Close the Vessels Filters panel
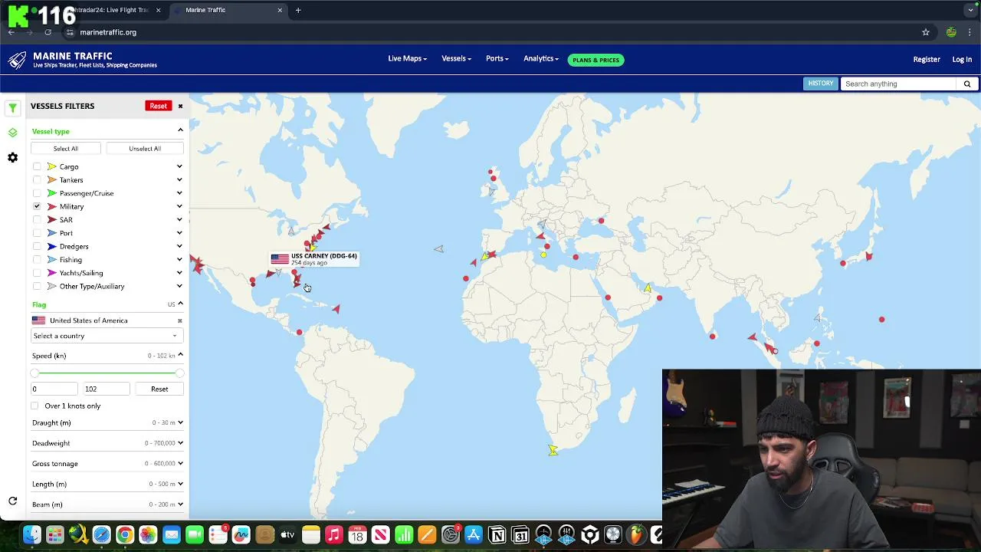The image size is (981, 552). coord(180,106)
